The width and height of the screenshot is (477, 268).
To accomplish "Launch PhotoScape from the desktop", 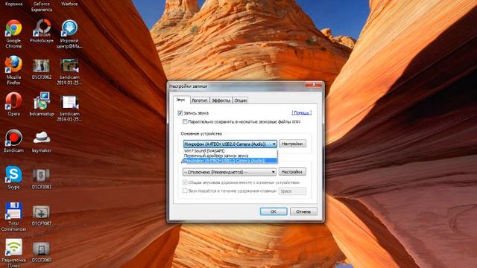I will click(42, 31).
